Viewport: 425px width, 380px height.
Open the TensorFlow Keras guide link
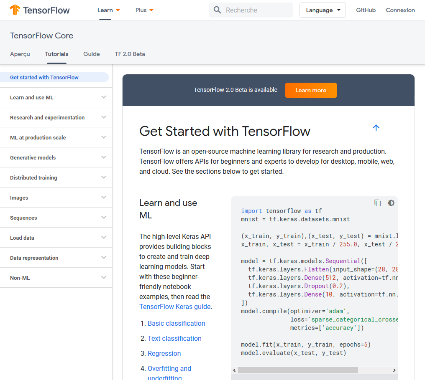(x=175, y=307)
